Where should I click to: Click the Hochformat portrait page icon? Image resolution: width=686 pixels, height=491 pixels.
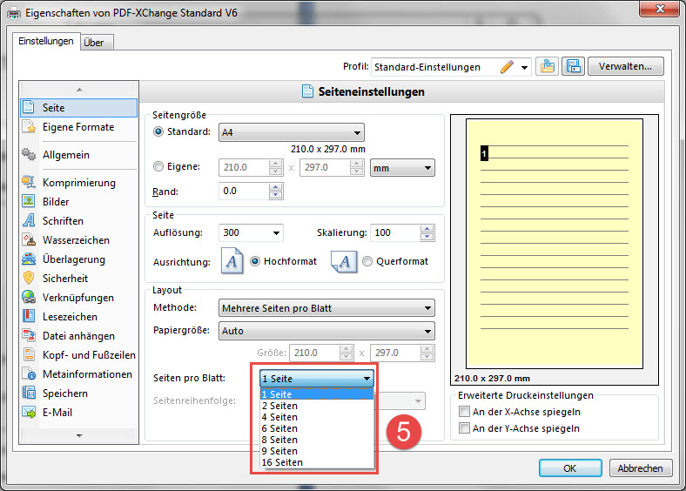tap(232, 261)
